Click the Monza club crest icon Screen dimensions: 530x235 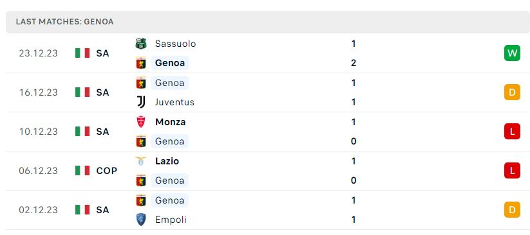tap(141, 122)
